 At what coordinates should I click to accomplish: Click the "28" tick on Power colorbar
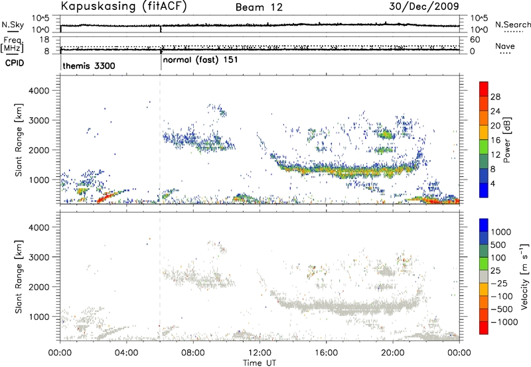click(x=495, y=97)
